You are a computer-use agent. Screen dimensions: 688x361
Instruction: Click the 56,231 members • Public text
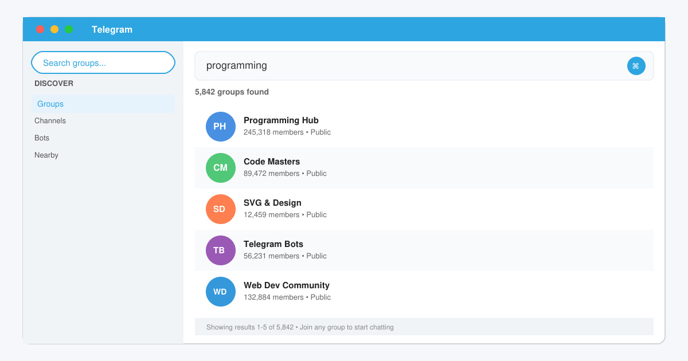tap(285, 256)
